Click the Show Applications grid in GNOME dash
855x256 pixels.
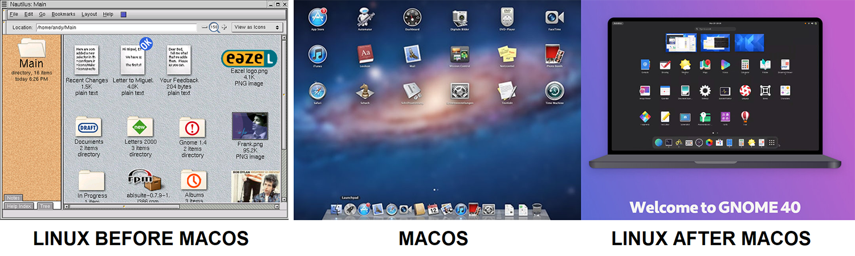click(772, 142)
